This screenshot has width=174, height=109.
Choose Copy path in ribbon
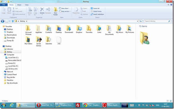tap(18, 11)
